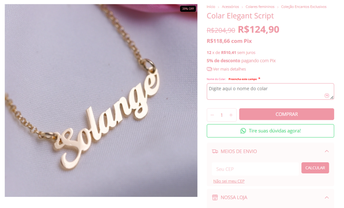Click the COMPRAR button
Image resolution: width=344 pixels, height=208 pixels.
coord(287,114)
